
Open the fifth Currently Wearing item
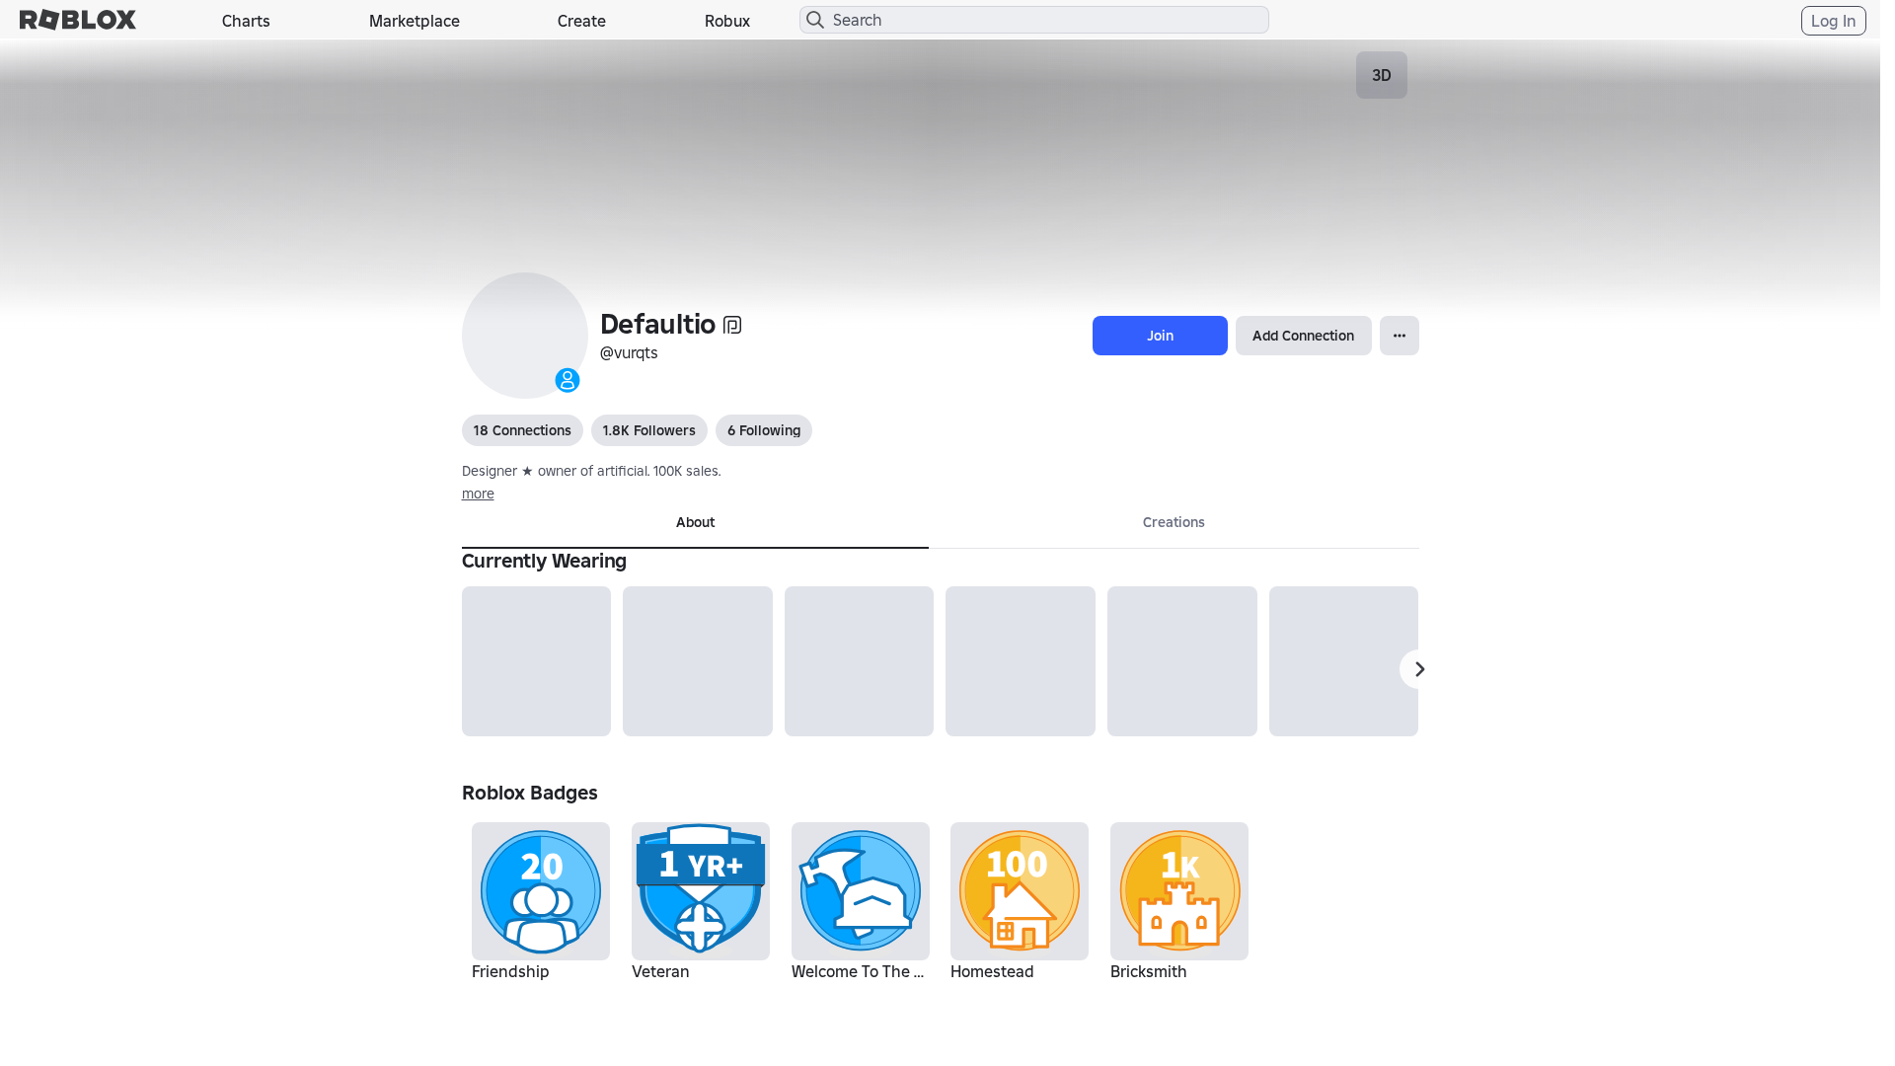[x=1182, y=661]
